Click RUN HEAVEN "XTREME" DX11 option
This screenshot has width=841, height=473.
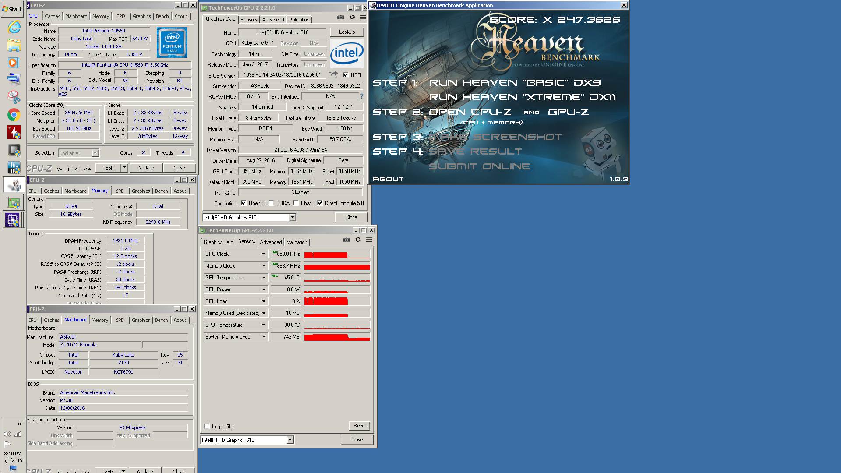coord(522,97)
